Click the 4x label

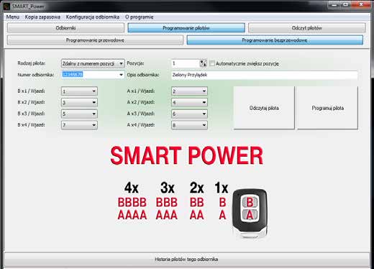pos(132,188)
